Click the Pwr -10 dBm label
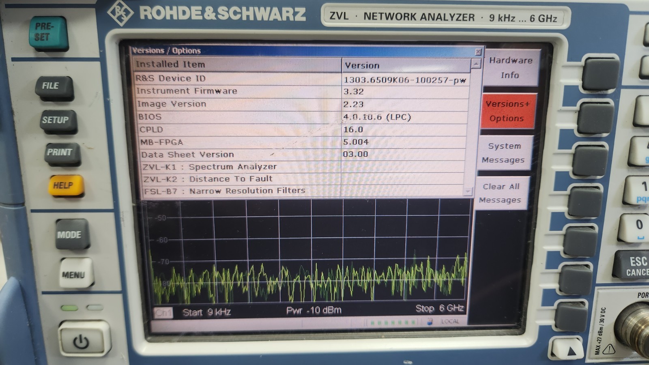Image resolution: width=649 pixels, height=365 pixels. click(314, 310)
